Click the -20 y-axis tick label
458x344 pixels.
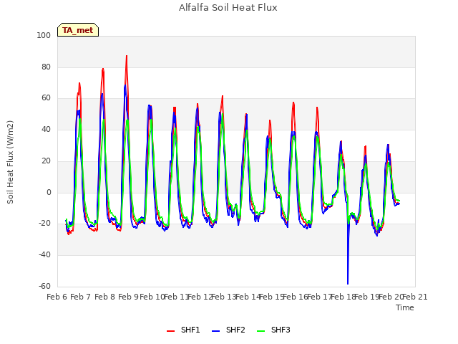tap(44, 223)
